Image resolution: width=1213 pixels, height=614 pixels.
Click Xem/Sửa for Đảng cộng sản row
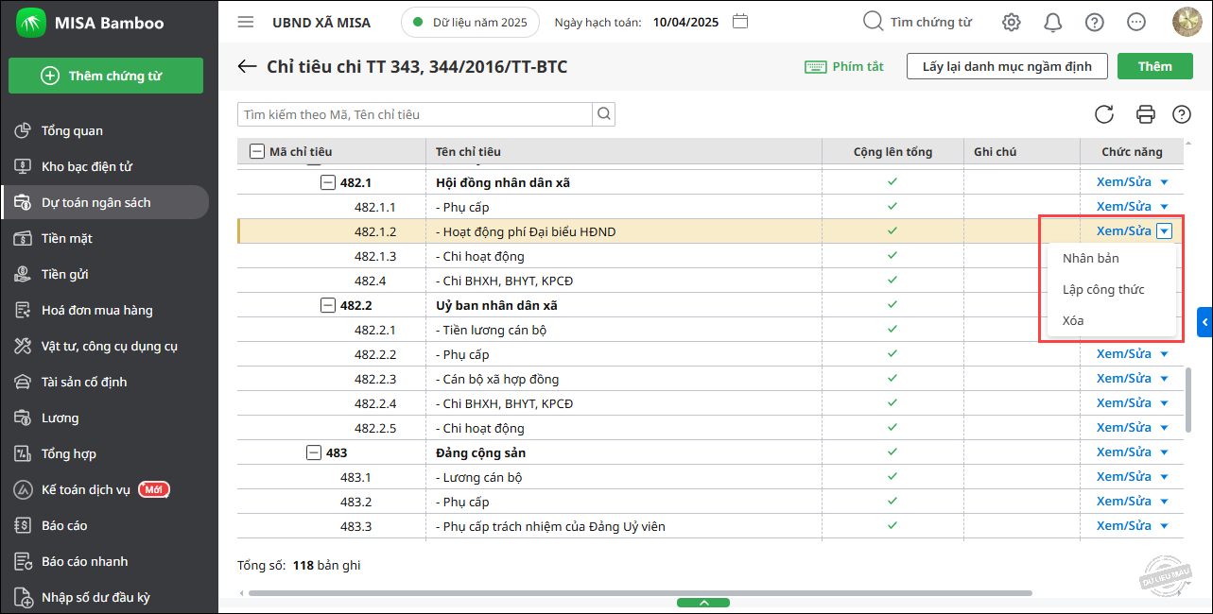[1123, 452]
